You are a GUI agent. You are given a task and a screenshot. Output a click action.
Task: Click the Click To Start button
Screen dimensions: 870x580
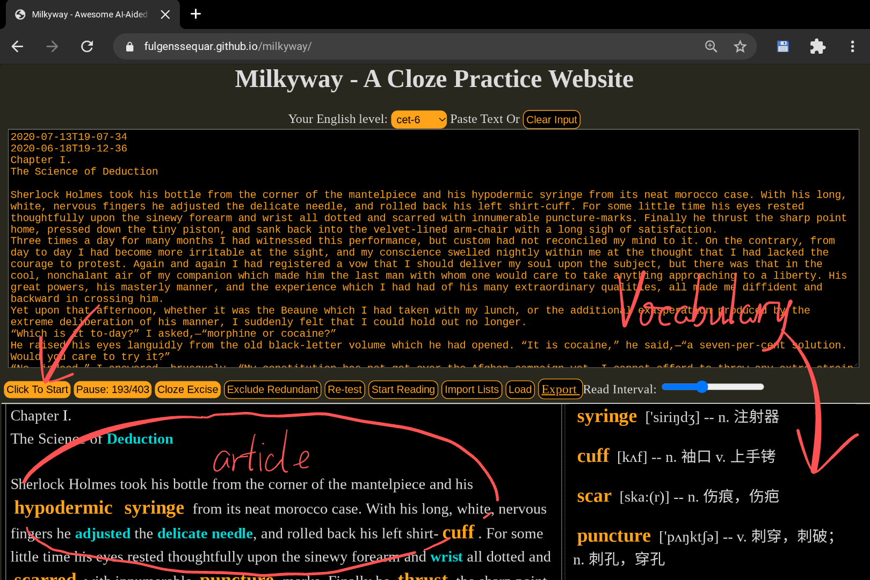coord(38,389)
